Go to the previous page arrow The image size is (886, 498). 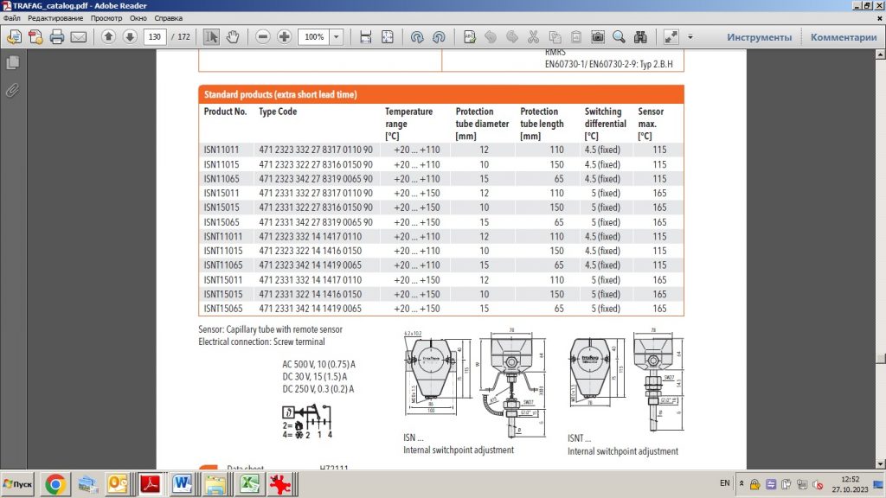(108, 37)
